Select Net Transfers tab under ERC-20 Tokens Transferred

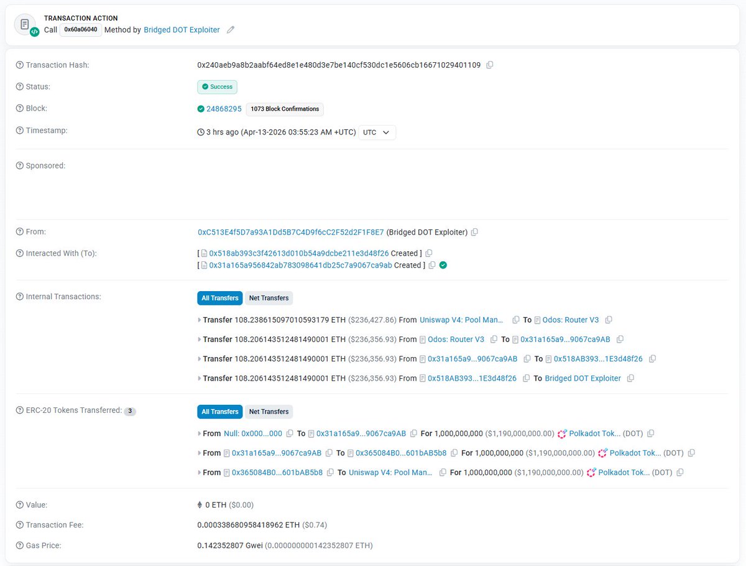[x=269, y=412]
